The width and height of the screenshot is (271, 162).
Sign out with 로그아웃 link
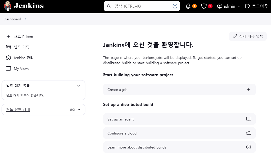(260, 6)
